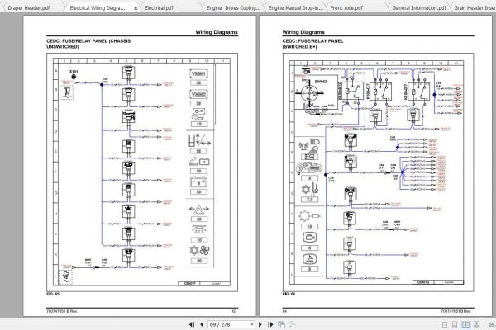The width and height of the screenshot is (496, 330).
Task: Go to the previous page
Action: (202, 324)
